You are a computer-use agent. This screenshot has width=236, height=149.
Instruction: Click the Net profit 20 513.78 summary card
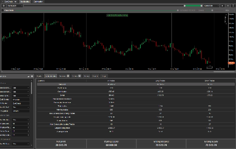click(x=61, y=143)
